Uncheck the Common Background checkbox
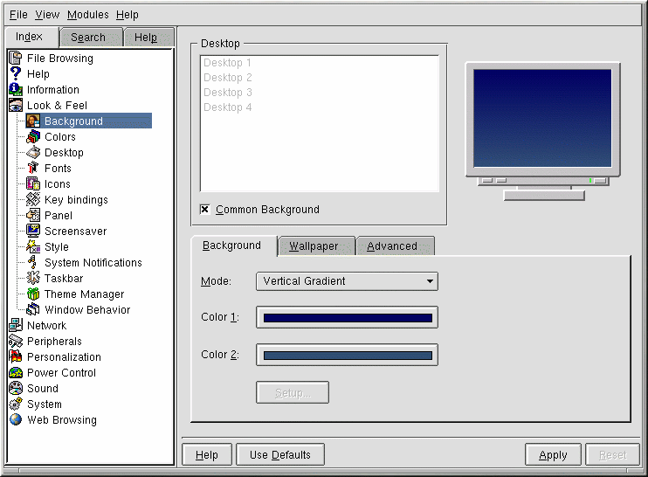The height and width of the screenshot is (477, 648). pos(205,210)
